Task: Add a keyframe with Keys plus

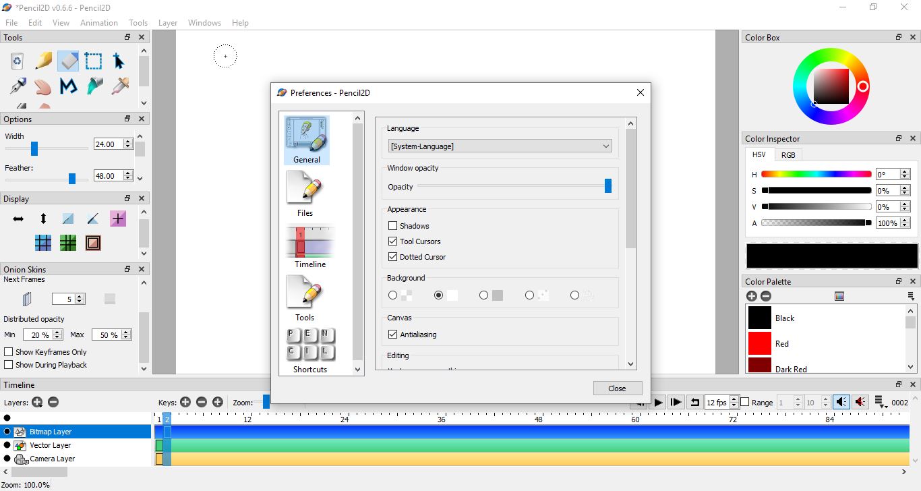Action: (x=185, y=402)
